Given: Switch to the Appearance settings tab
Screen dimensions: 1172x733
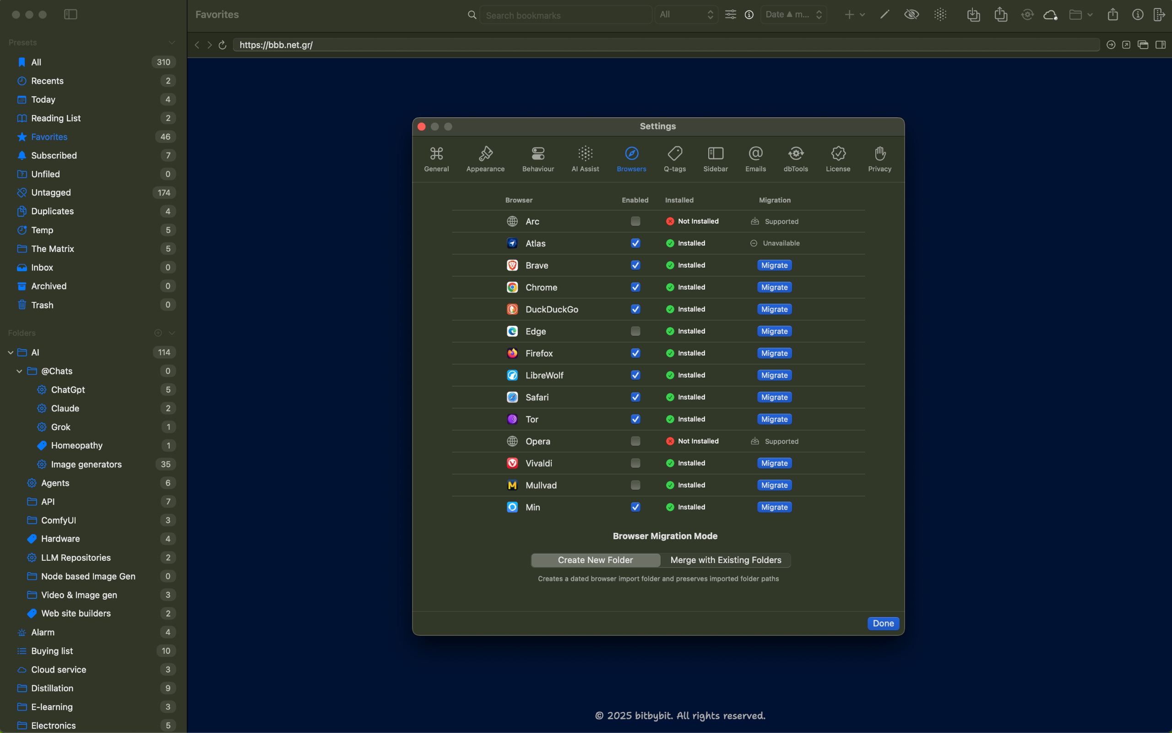Looking at the screenshot, I should pyautogui.click(x=485, y=159).
